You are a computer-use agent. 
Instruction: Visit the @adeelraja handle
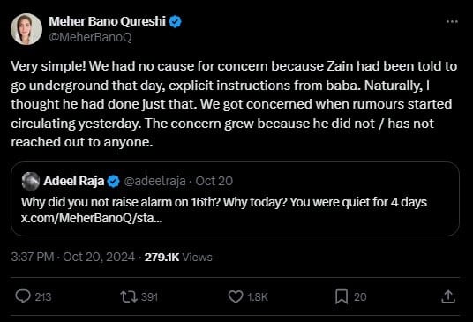click(154, 181)
